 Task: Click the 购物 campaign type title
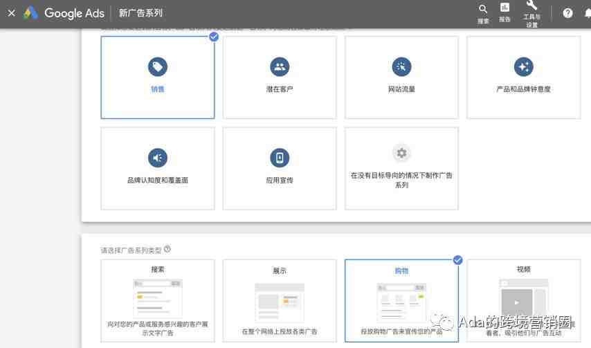coord(402,271)
